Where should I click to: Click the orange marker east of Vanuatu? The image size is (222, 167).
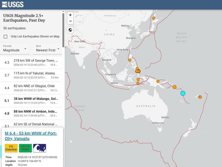200,97
